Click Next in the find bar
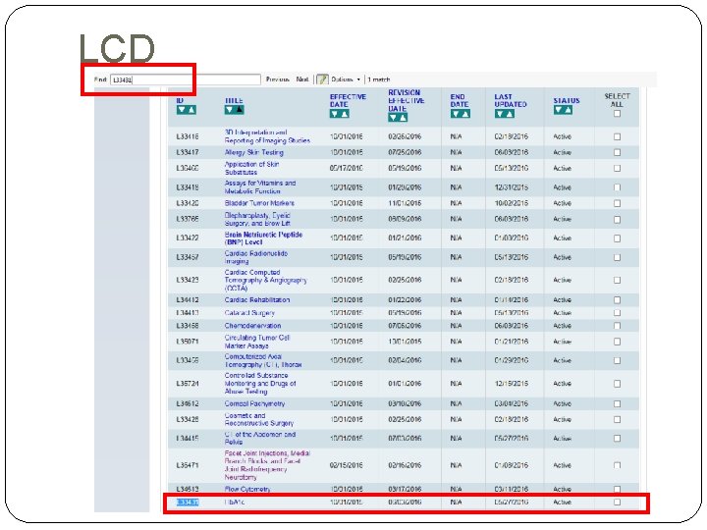This screenshot has height=530, width=707. [302, 79]
